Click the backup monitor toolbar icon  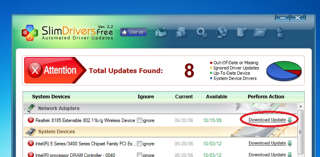[x=222, y=32]
